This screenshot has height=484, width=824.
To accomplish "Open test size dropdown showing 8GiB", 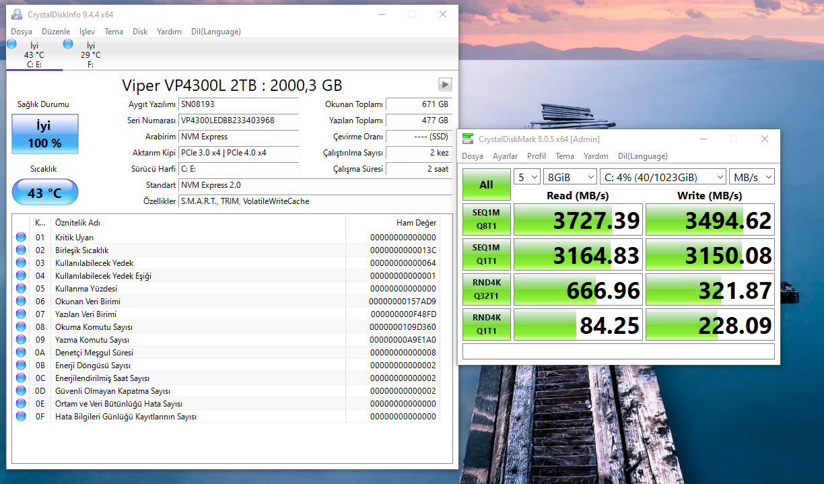I will click(570, 176).
